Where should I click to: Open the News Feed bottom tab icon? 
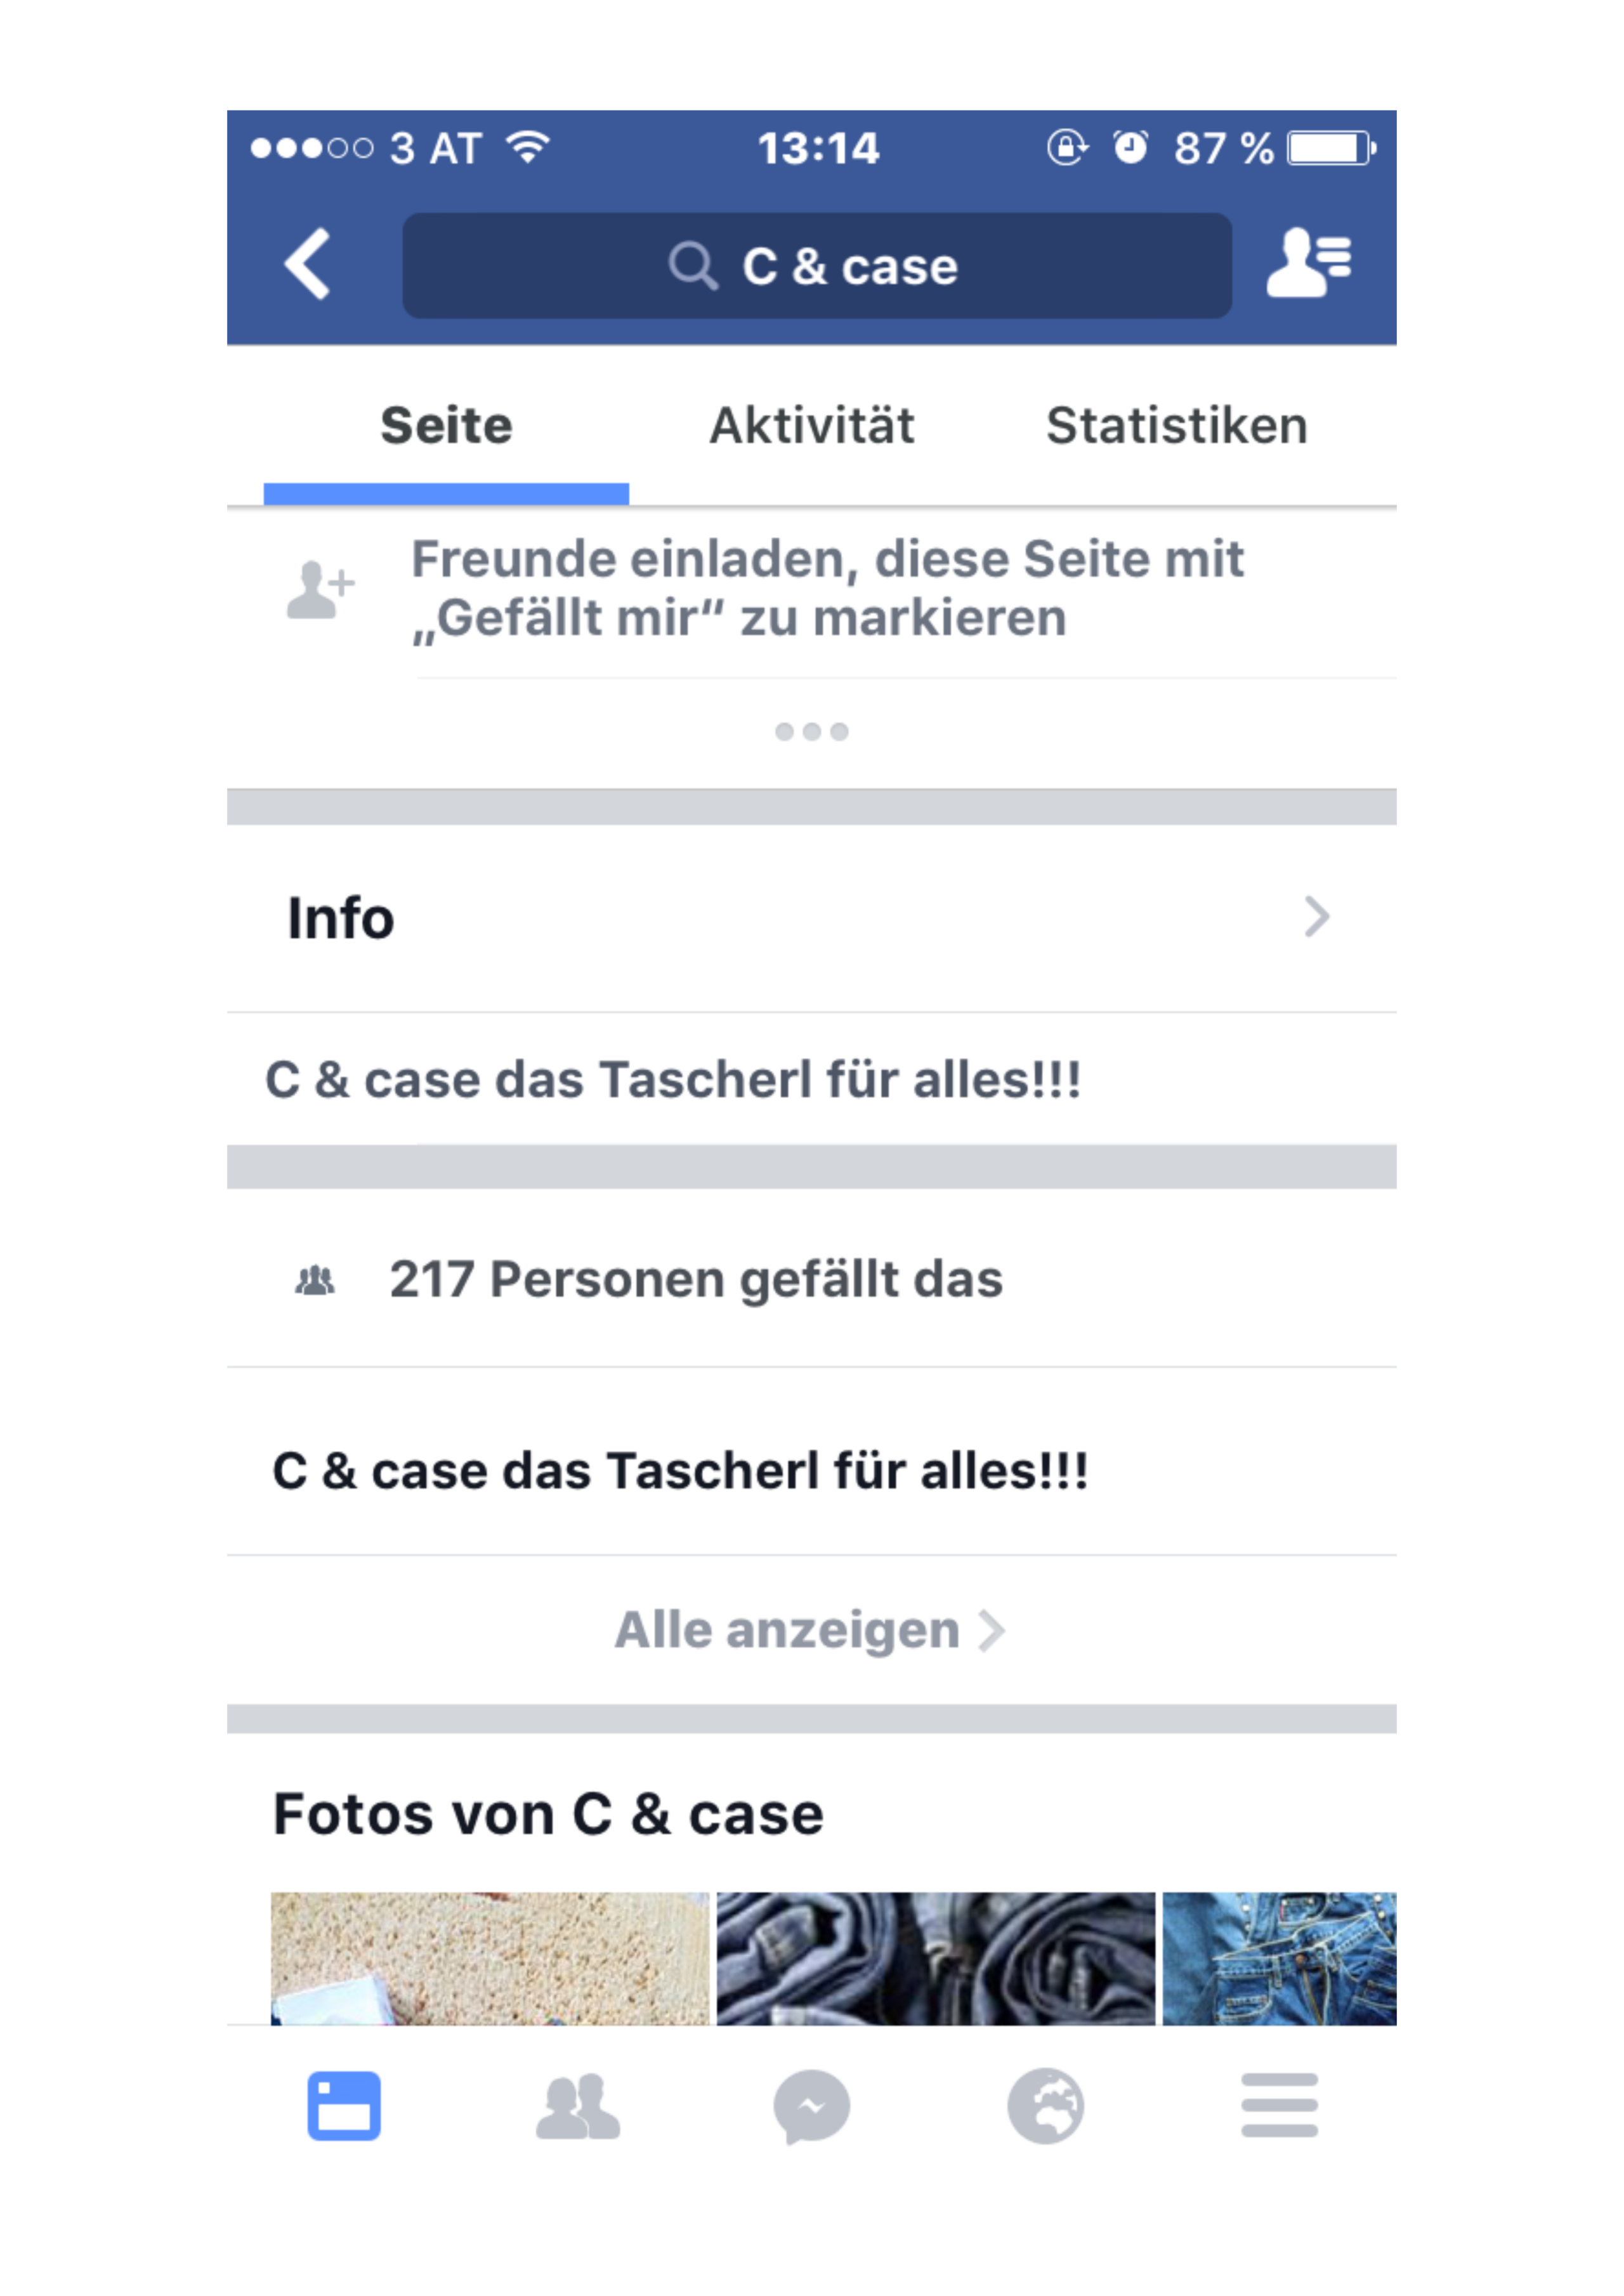click(344, 2106)
